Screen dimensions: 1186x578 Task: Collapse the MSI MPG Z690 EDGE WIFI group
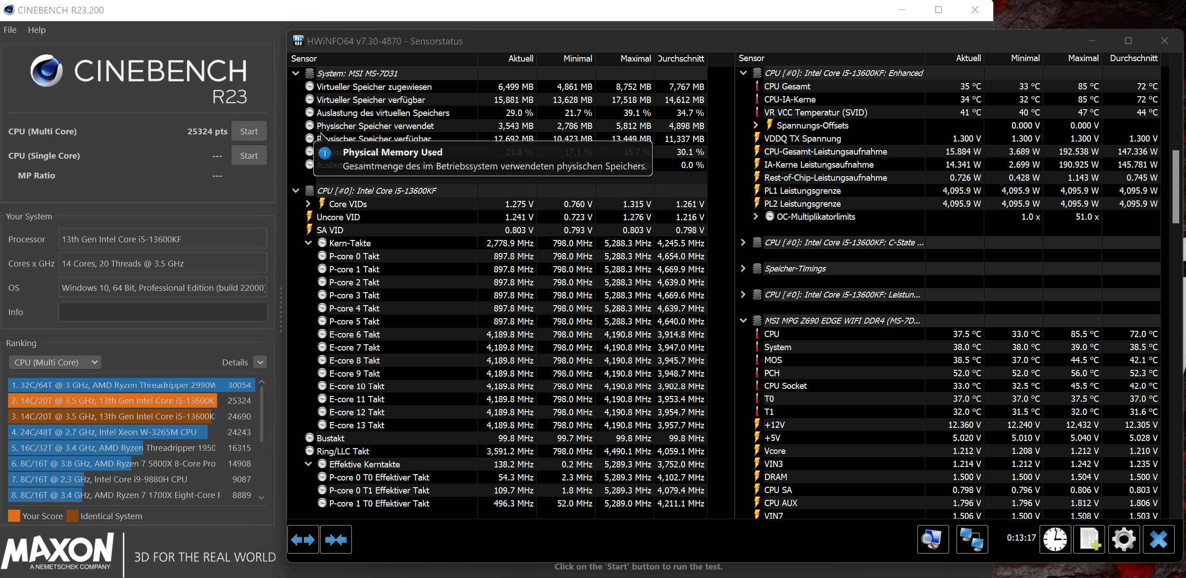coord(743,320)
